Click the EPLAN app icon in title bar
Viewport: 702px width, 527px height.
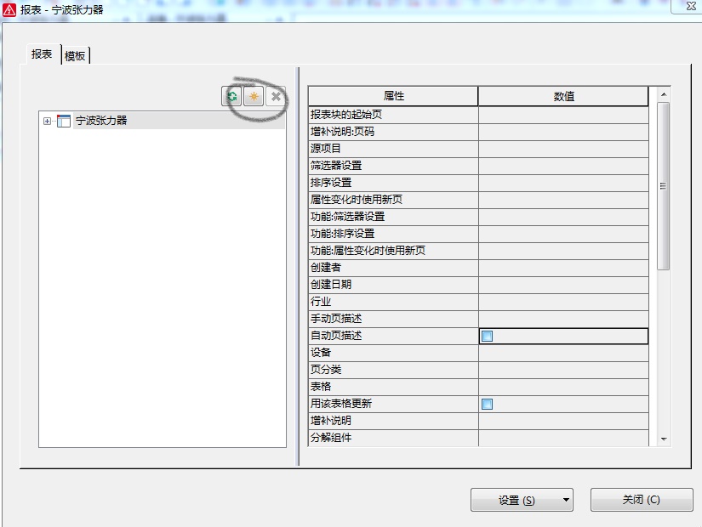click(x=10, y=10)
